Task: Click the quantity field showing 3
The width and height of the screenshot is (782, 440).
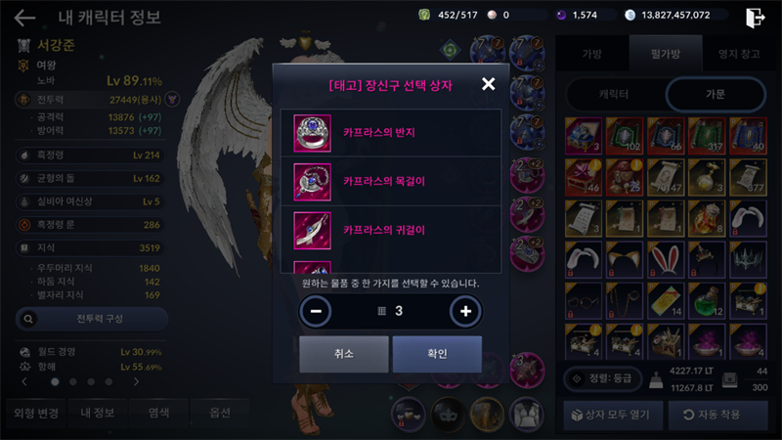Action: [x=390, y=311]
